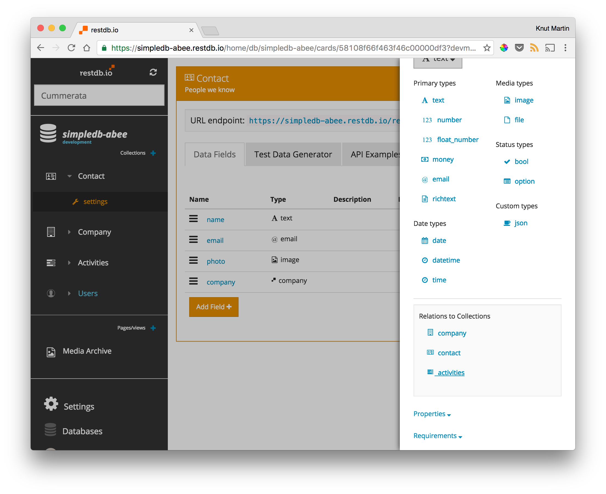Choose the datetime field type
Screen dimensions: 606x494
pyautogui.click(x=446, y=260)
